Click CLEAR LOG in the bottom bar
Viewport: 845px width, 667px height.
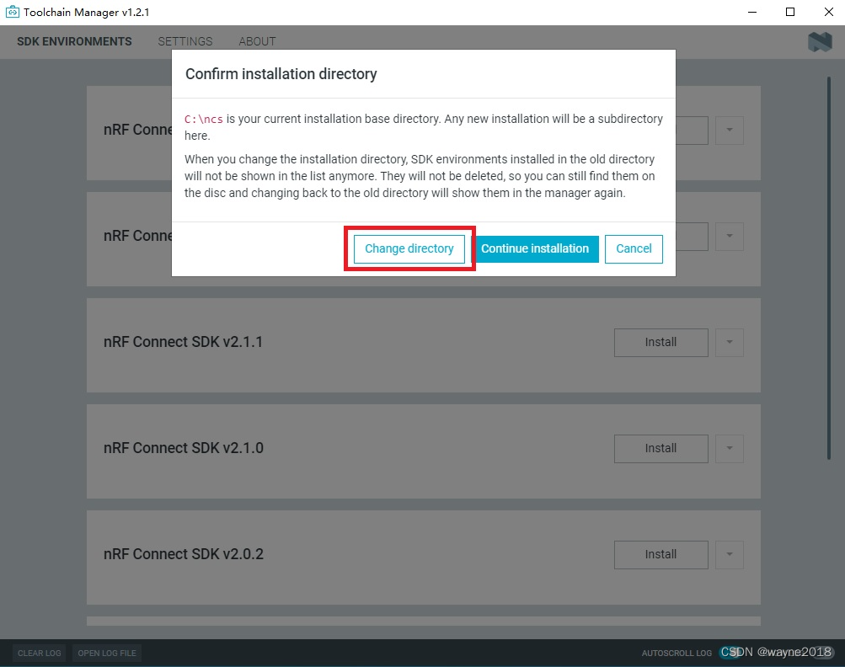point(40,653)
